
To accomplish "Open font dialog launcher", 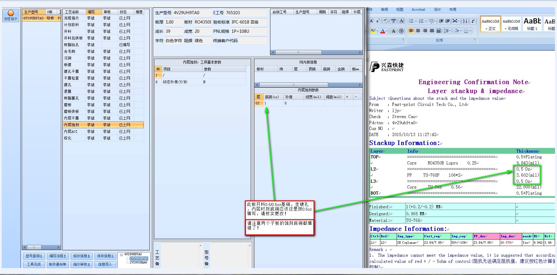I will (x=403, y=40).
